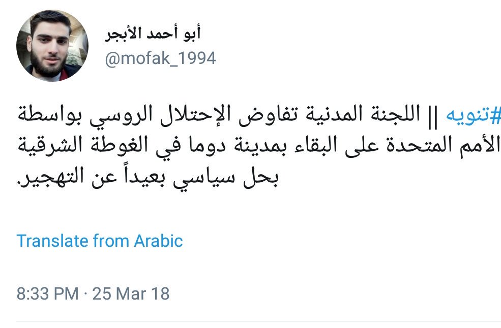Open the tweet author's profile photo
The height and width of the screenshot is (328, 501).
coord(52,46)
